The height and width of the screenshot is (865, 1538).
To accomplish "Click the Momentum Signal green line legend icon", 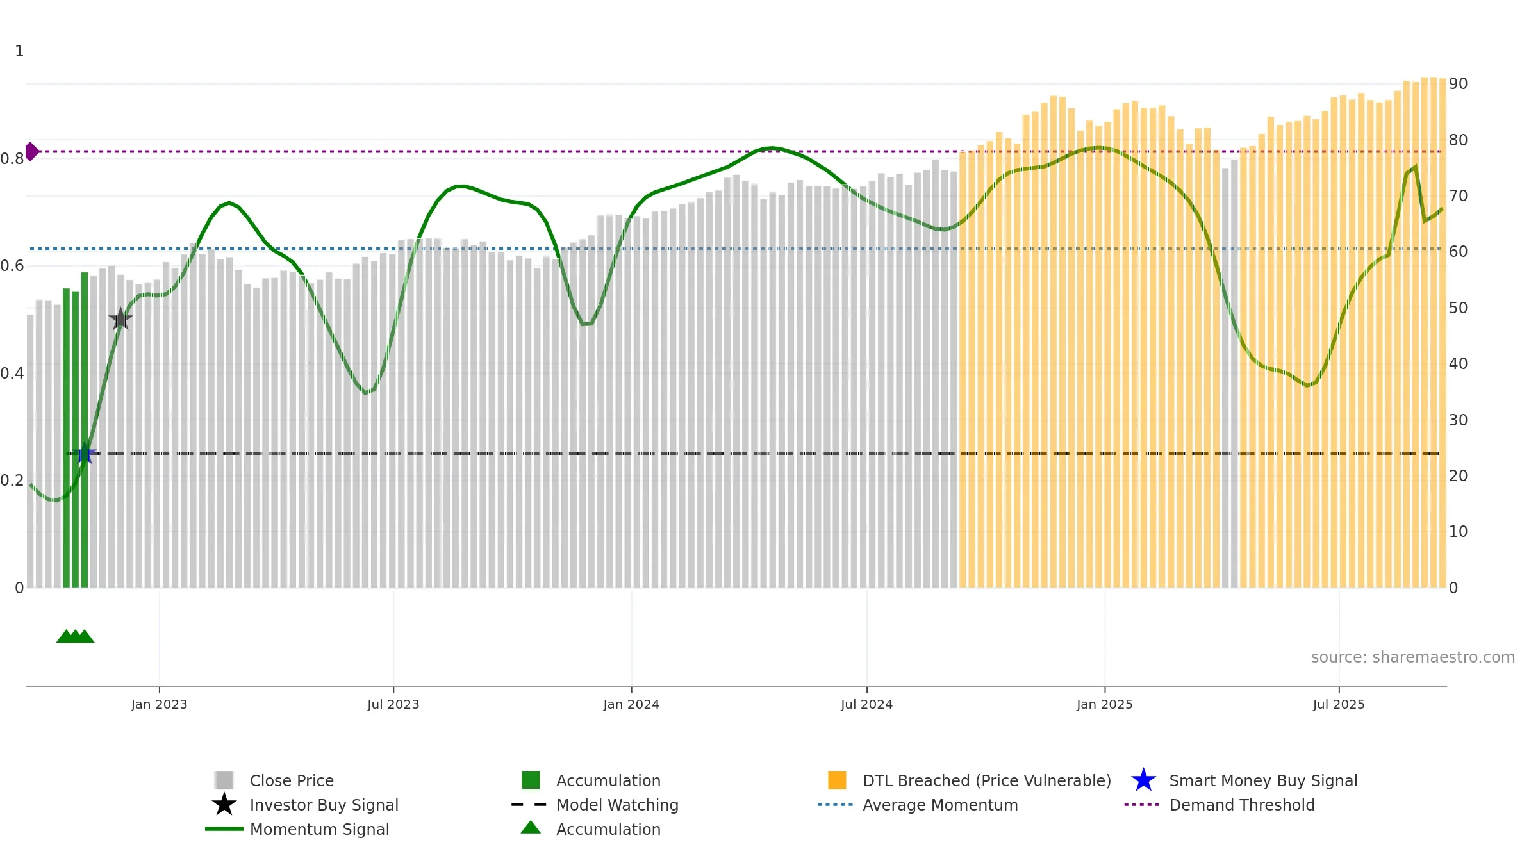I will (224, 829).
